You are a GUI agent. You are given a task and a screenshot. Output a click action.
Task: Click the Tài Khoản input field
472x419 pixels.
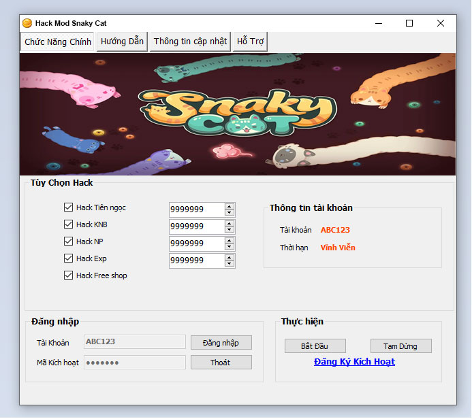(135, 341)
